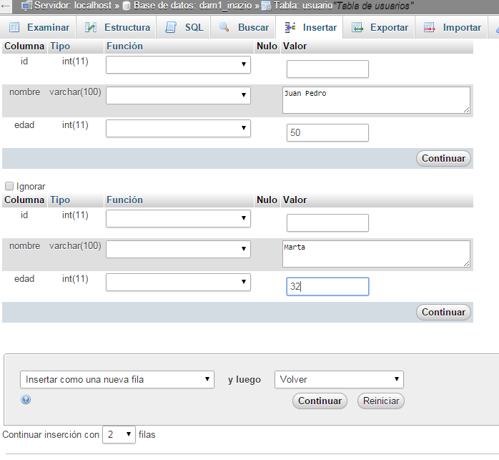Viewport: 499px width, 460px height.
Task: Click the first 'Tipo' column header
Action: pos(60,47)
